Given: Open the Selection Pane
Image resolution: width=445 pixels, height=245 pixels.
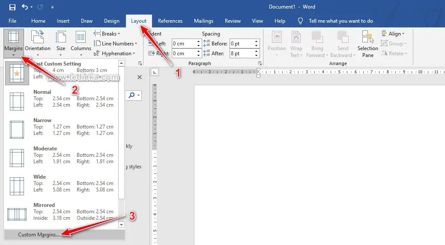Looking at the screenshot, I should pyautogui.click(x=368, y=44).
